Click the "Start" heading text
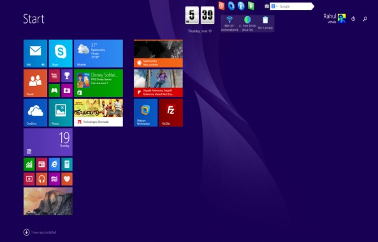Viewport: 378px width, 242px height. click(x=34, y=18)
